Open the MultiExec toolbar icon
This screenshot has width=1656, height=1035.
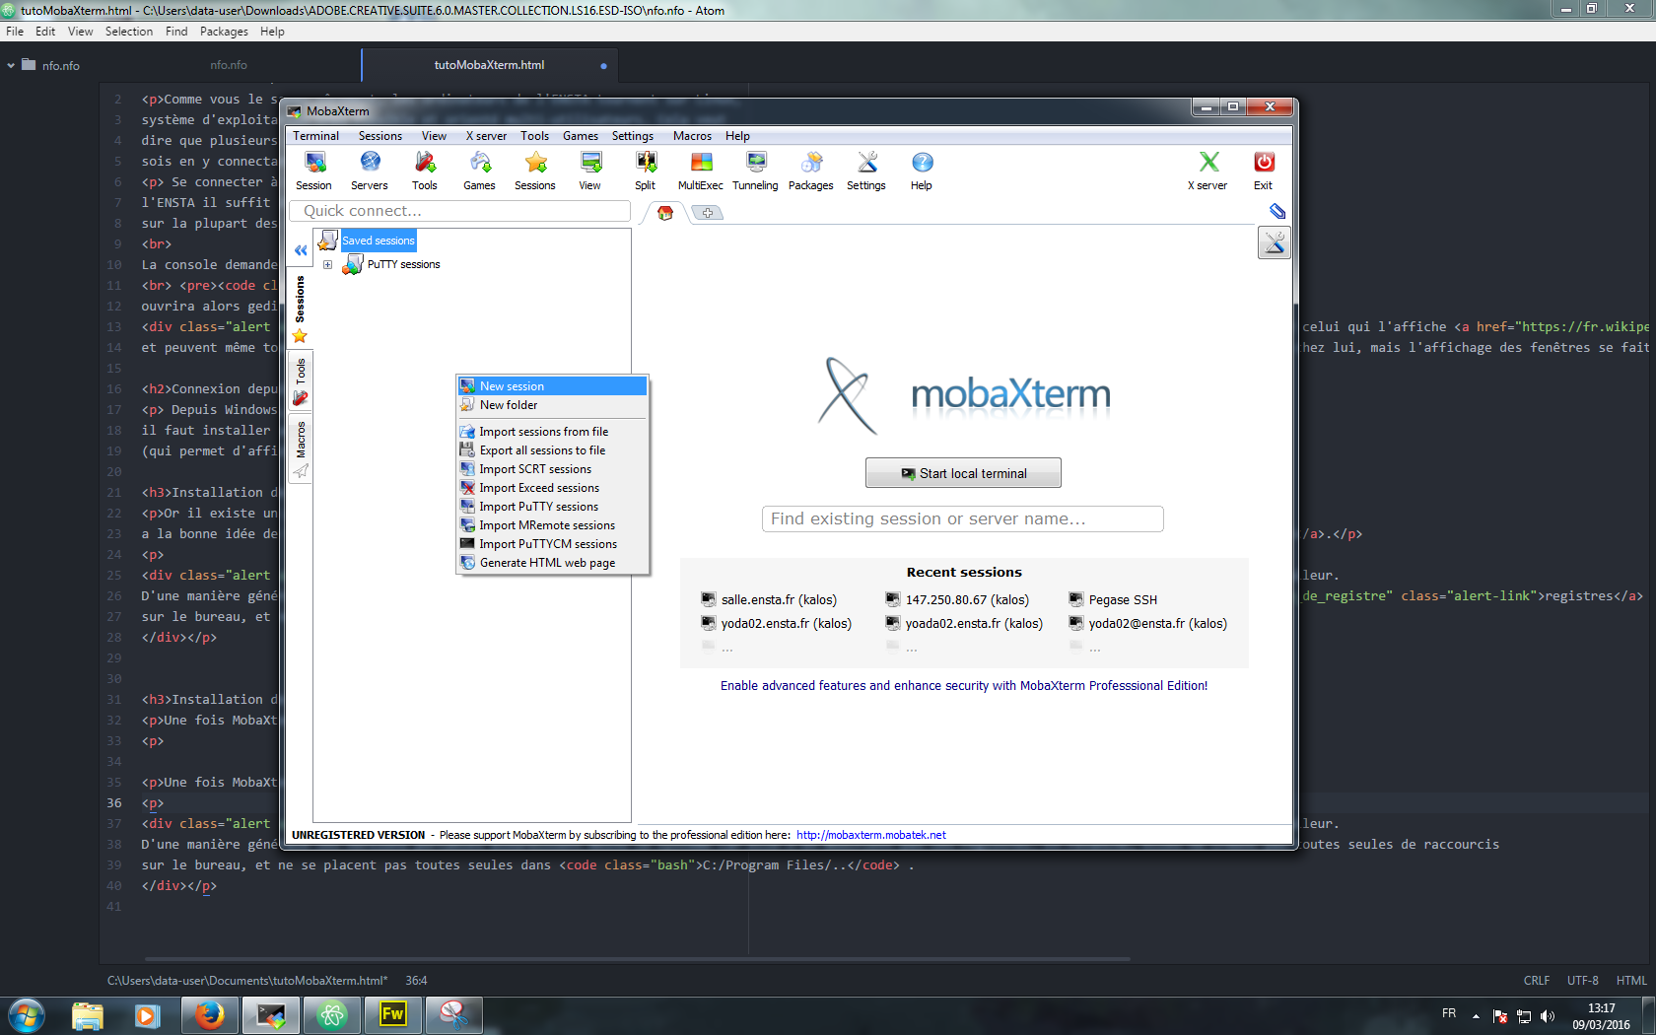pos(701,171)
